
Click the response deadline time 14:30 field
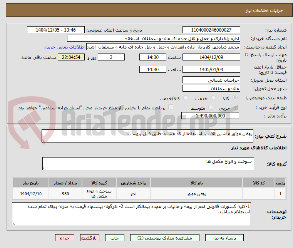point(153,57)
